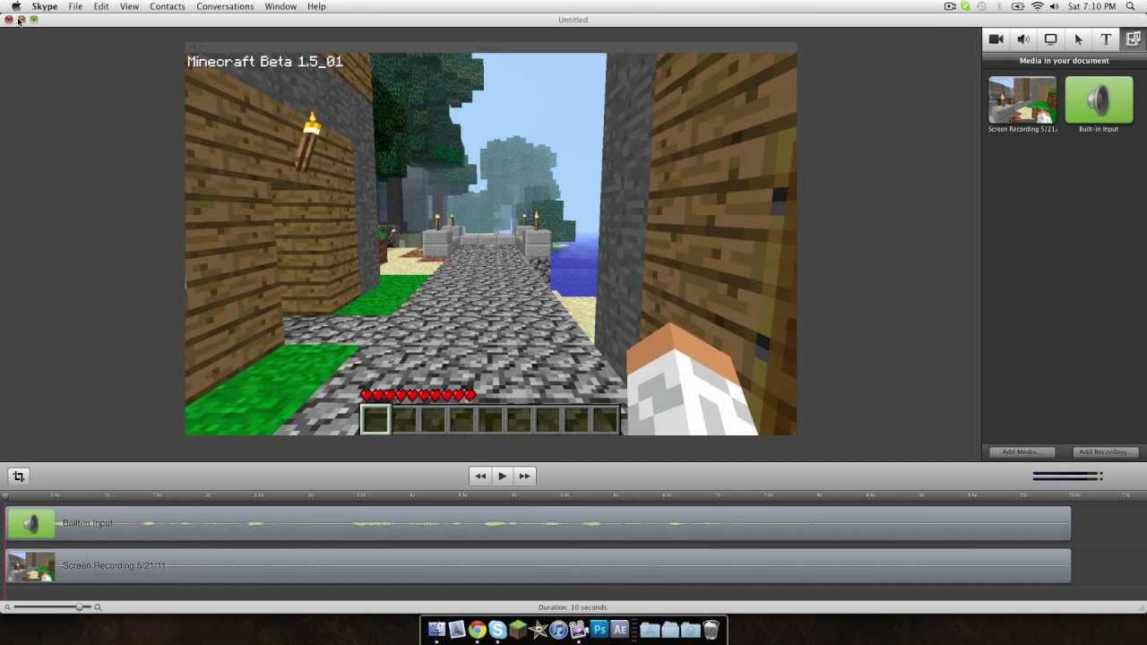Image resolution: width=1147 pixels, height=645 pixels.
Task: Open the system volume menu bar icon
Action: pyautogui.click(x=1056, y=6)
